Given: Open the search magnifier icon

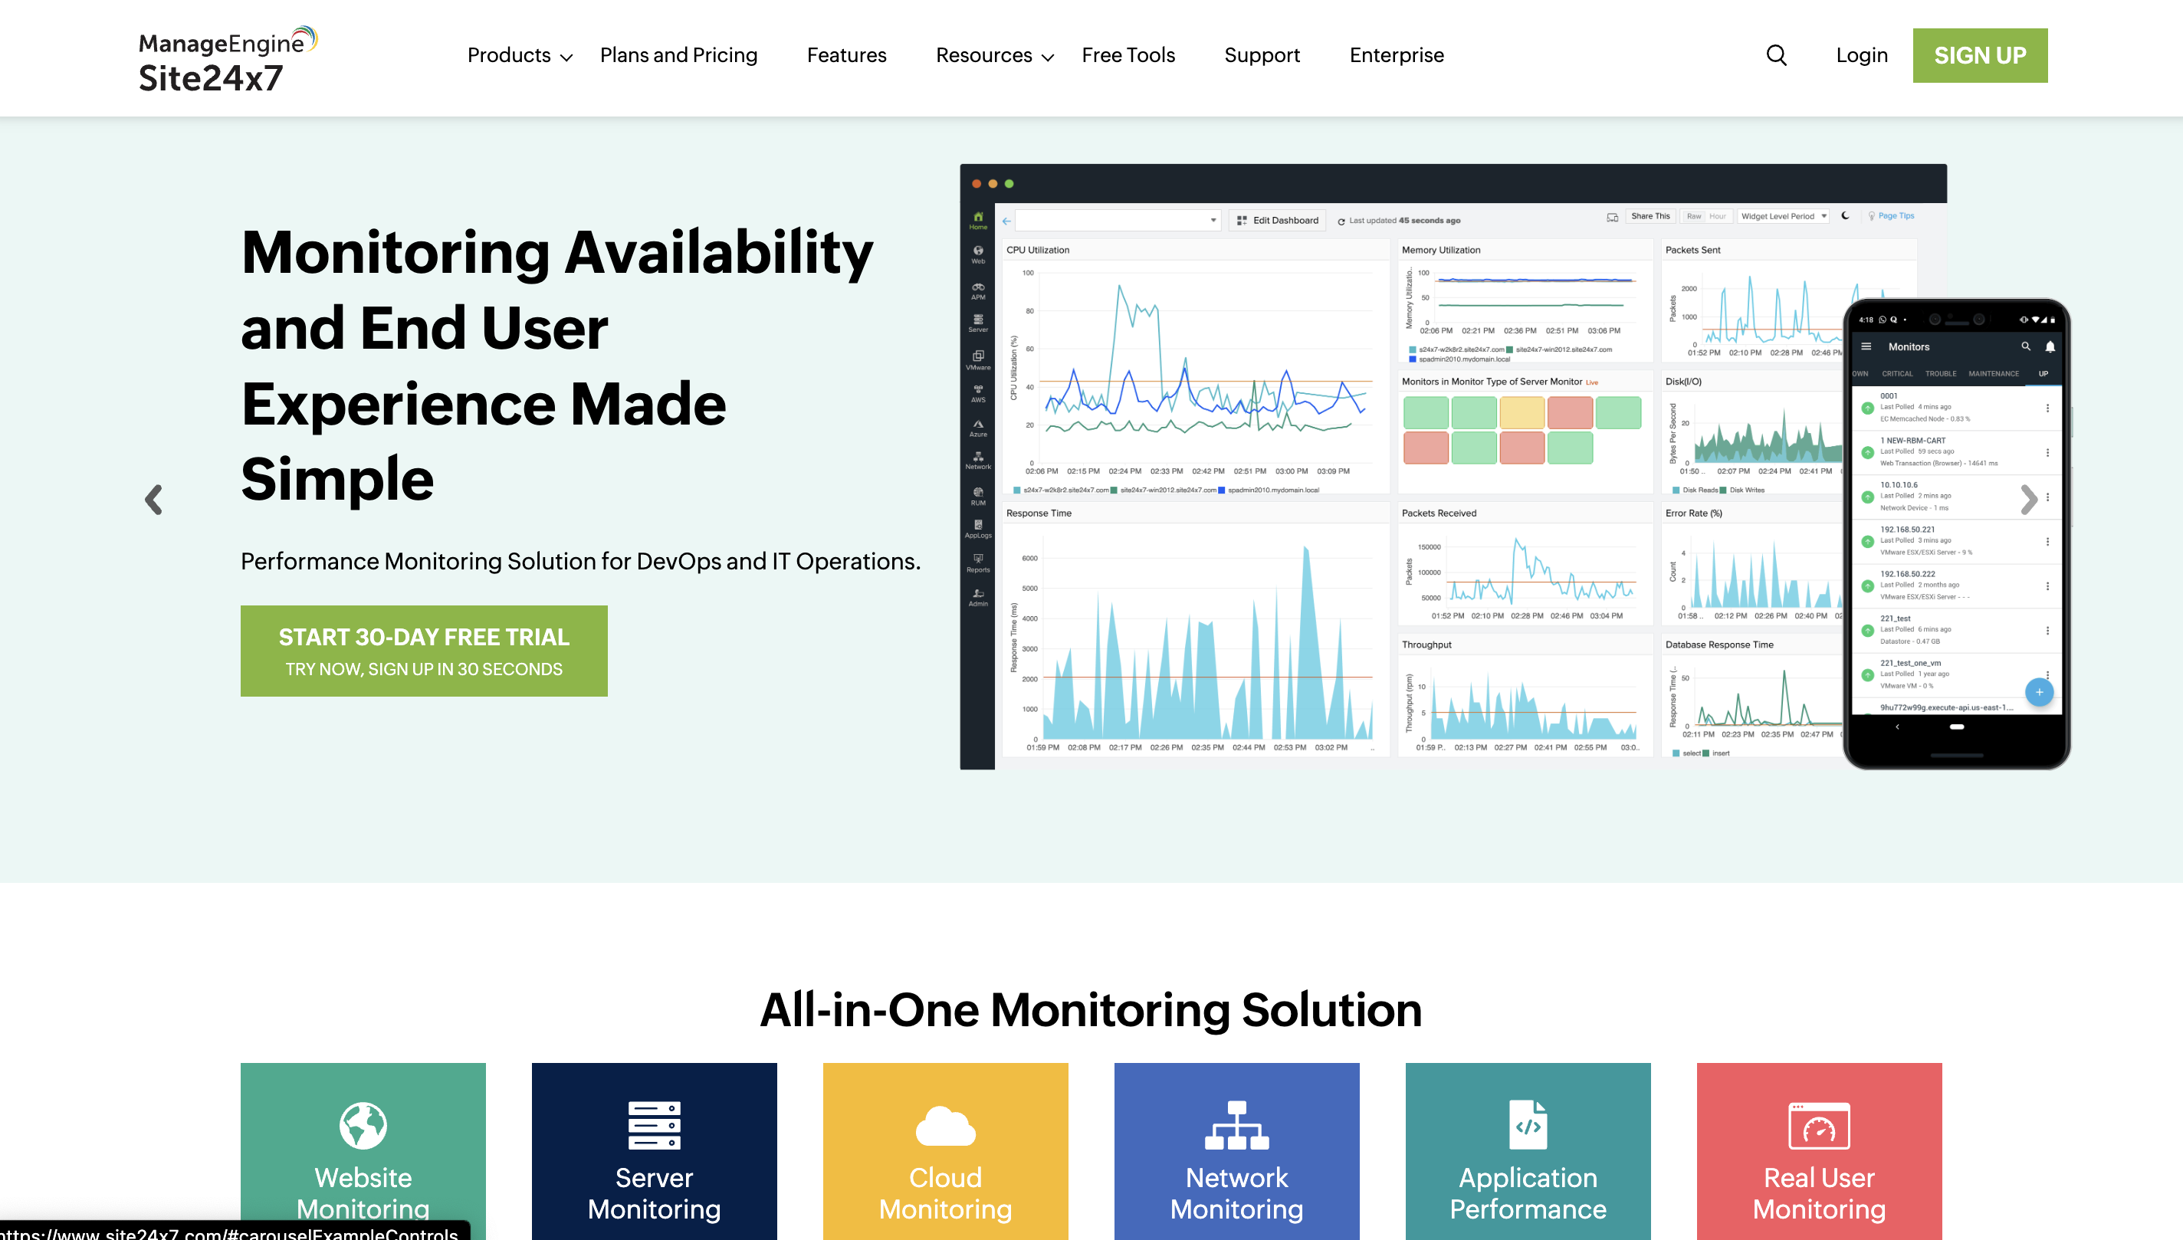Looking at the screenshot, I should tap(1776, 55).
